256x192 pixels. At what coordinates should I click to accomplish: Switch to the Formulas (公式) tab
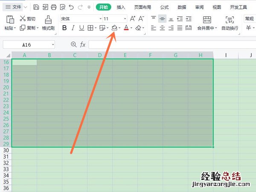[x=164, y=7]
